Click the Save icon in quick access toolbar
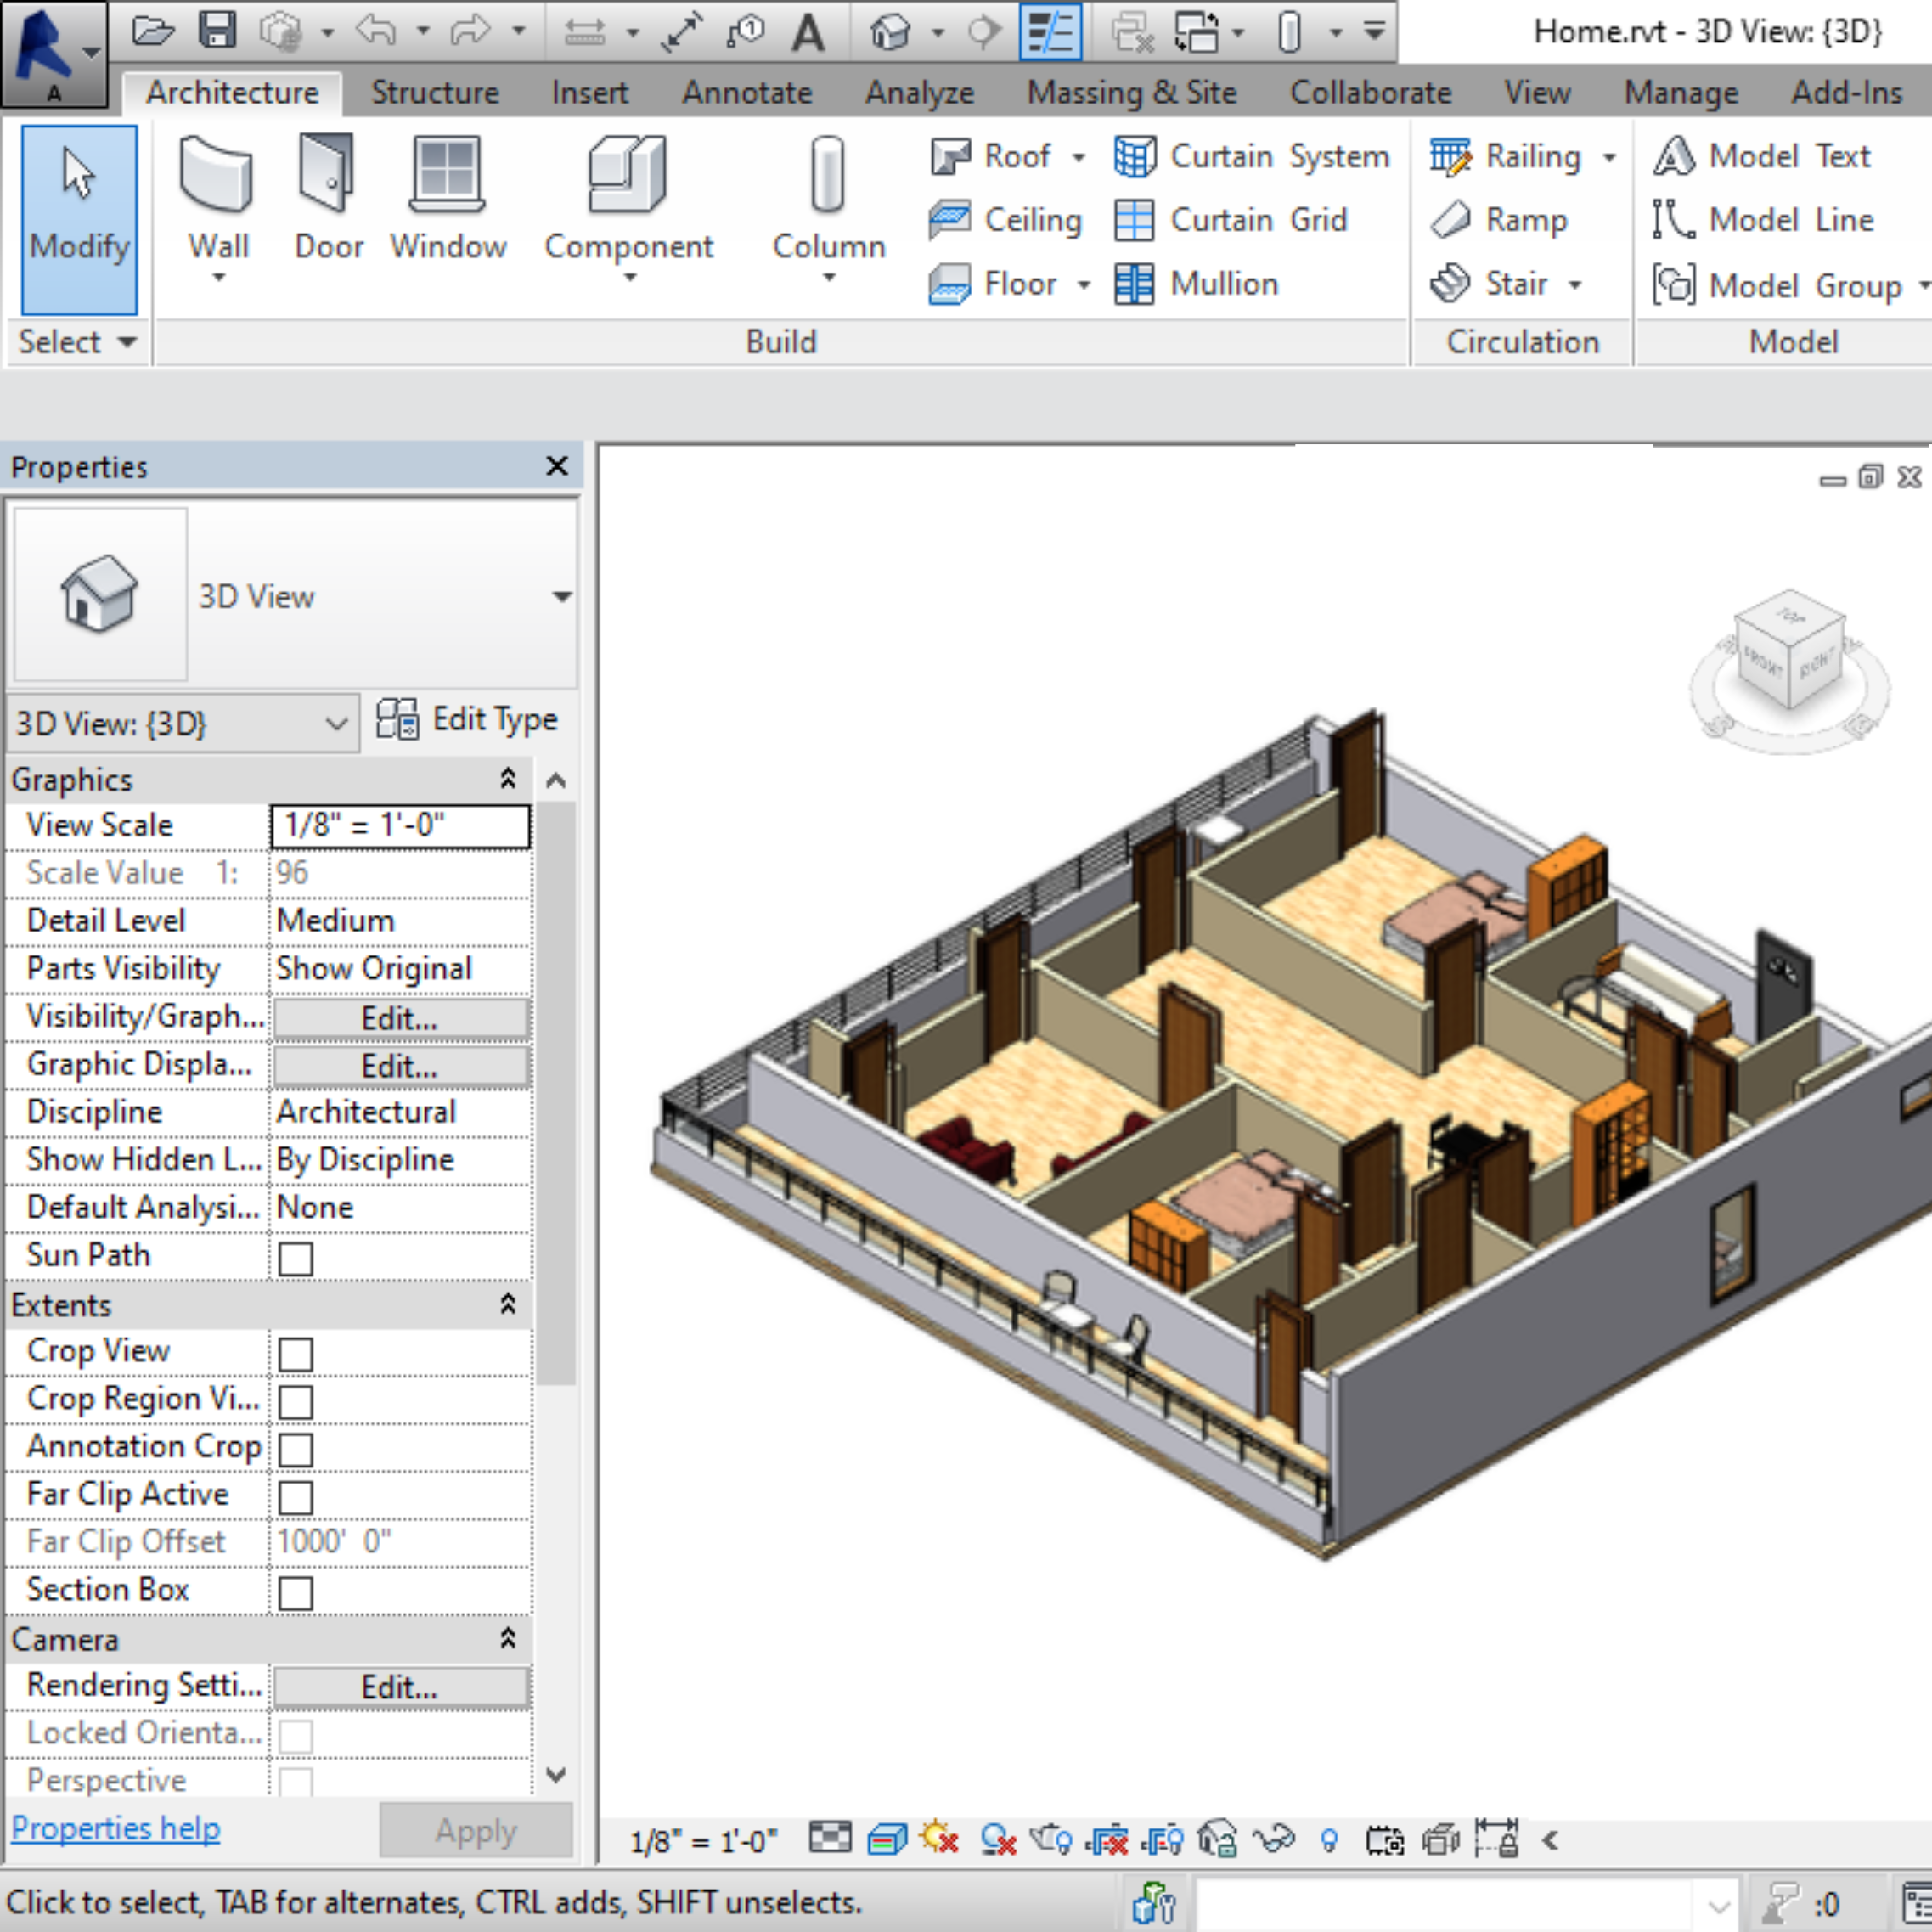 [217, 31]
